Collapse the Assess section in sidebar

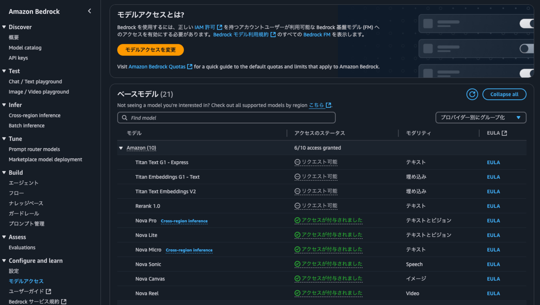coord(4,237)
